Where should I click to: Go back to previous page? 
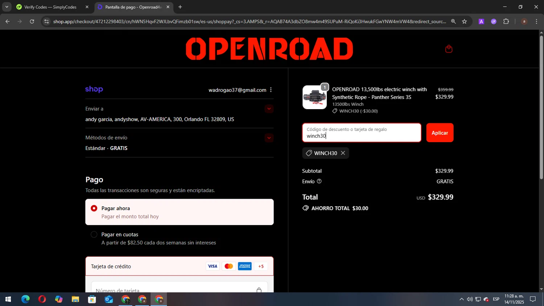(x=8, y=21)
